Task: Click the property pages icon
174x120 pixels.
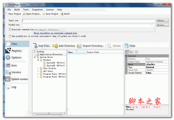Action: coord(136,52)
